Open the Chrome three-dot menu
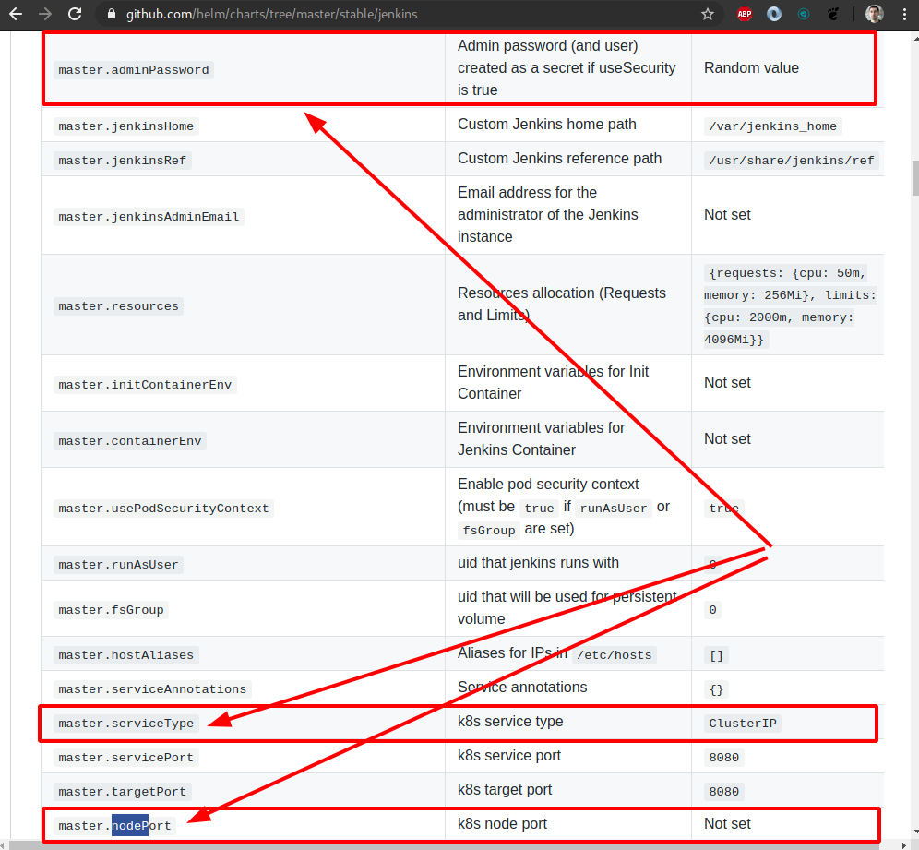The image size is (919, 850). (904, 14)
